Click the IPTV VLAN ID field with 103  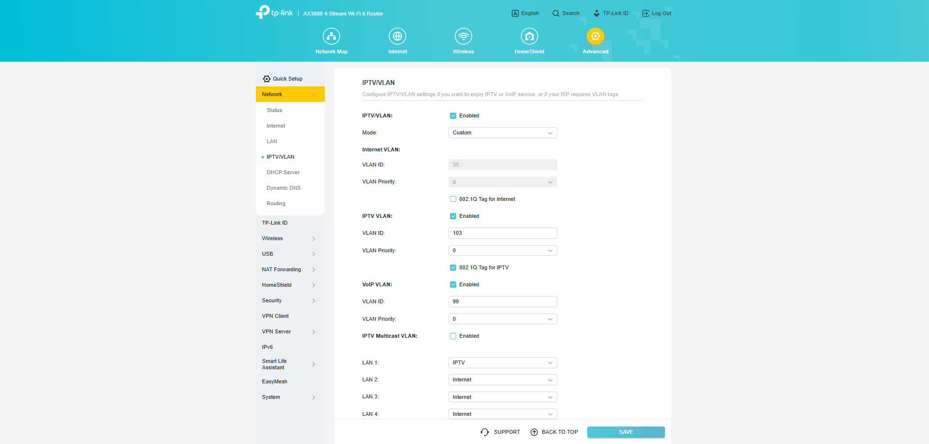coord(502,233)
